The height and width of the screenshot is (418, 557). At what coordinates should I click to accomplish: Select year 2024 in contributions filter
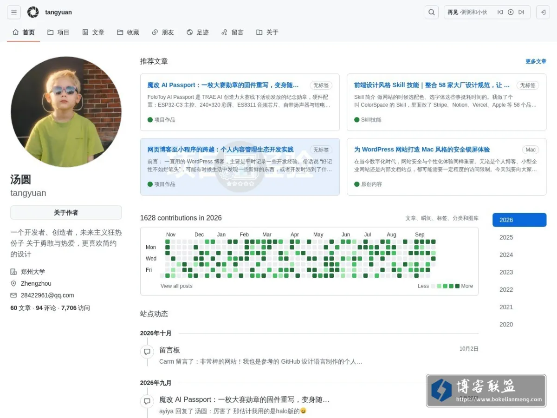coord(519,255)
